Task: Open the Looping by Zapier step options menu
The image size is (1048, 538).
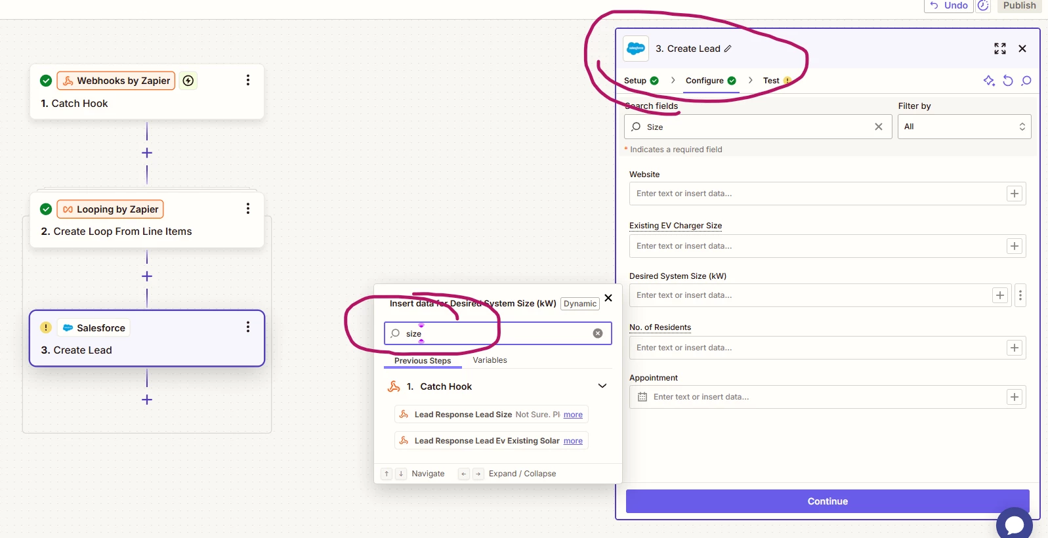Action: coord(248,209)
